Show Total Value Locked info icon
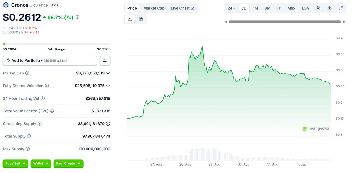 52,111
